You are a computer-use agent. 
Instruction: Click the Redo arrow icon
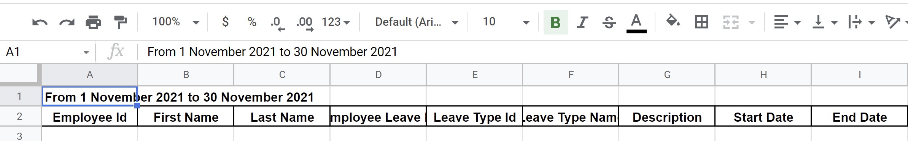[67, 22]
